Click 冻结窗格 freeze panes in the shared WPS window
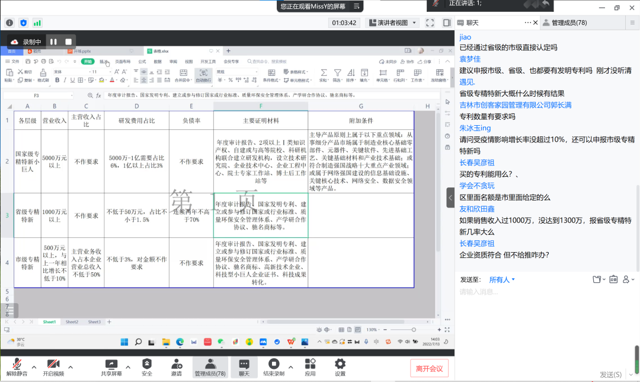640x382 pixels. 440,75
